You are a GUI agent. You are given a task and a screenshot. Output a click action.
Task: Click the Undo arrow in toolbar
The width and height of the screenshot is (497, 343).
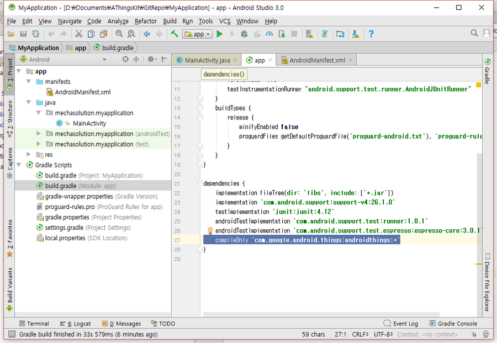51,34
